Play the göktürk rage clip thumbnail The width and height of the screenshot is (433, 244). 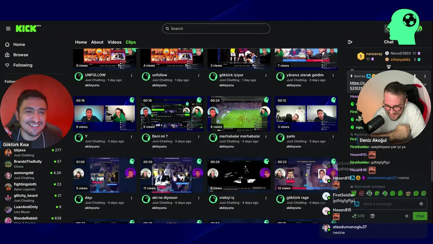(x=306, y=175)
